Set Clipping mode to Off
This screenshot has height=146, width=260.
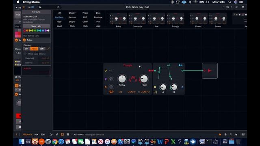[26, 49]
